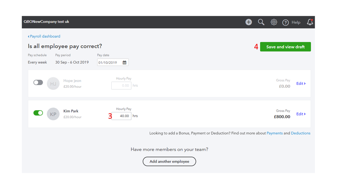Click Kim Park's KP avatar
This screenshot has width=337, height=189.
53,114
